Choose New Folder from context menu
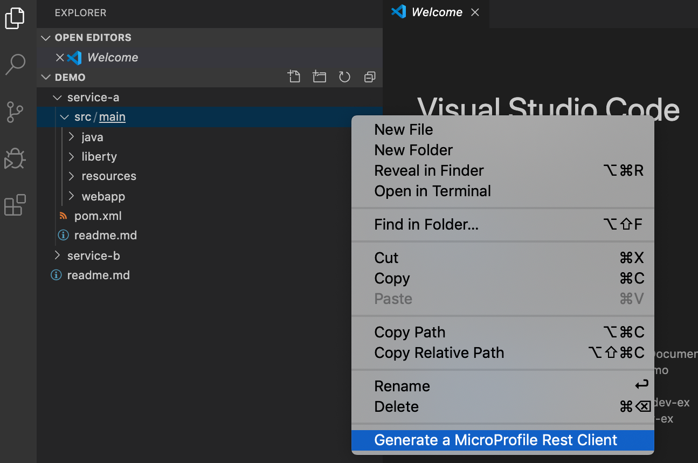 (502, 150)
